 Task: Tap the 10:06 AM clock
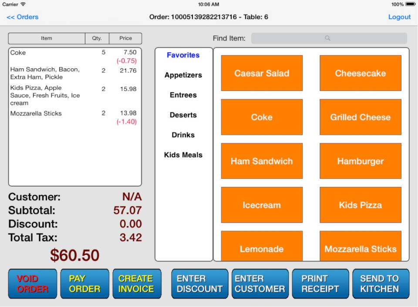pyautogui.click(x=209, y=4)
